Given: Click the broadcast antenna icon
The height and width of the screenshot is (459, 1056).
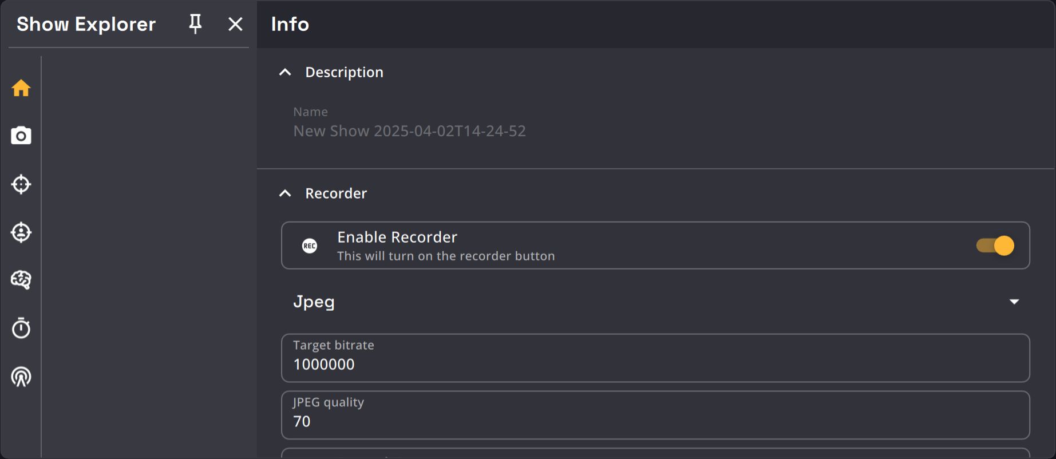Looking at the screenshot, I should point(21,377).
